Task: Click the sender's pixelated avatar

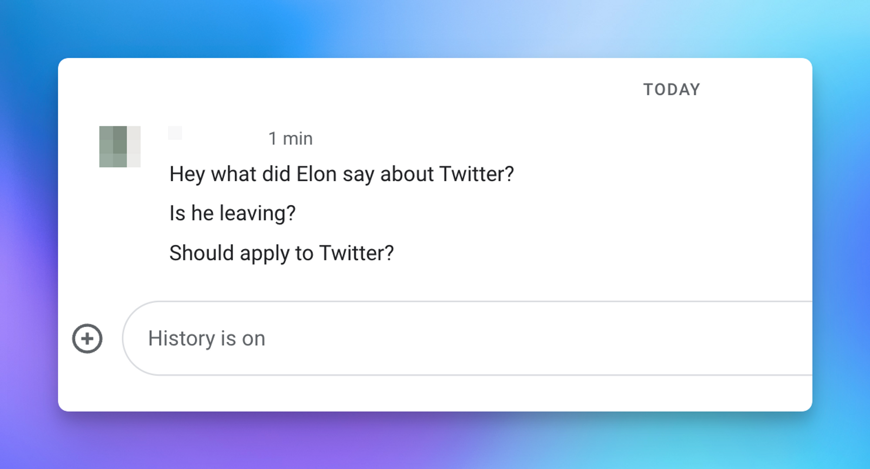Action: (120, 146)
